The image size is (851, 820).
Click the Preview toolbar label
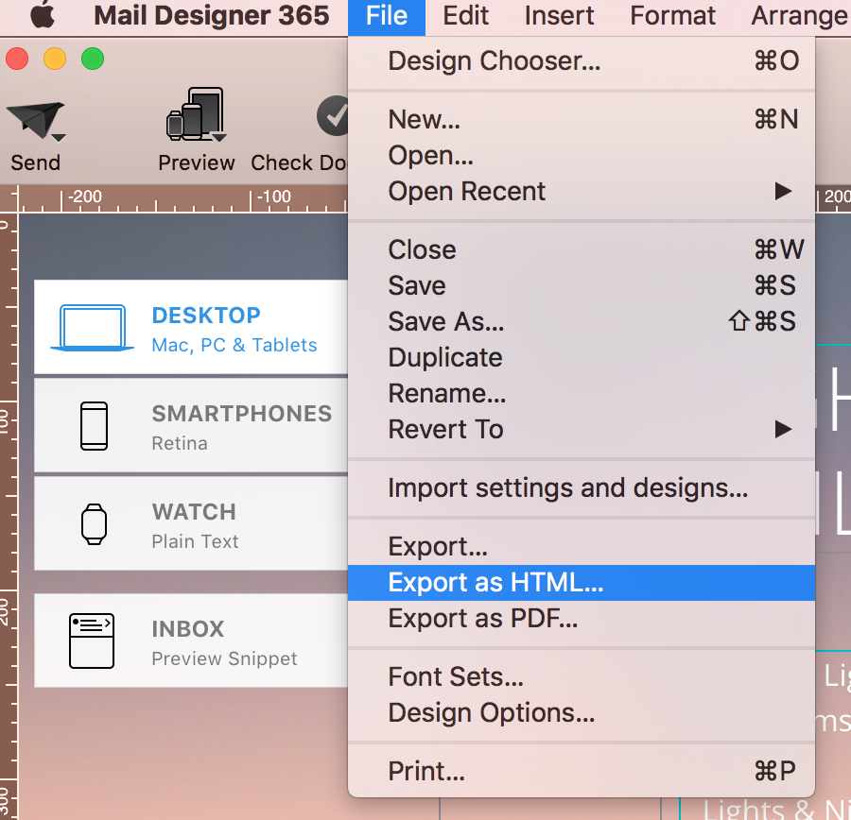(196, 162)
